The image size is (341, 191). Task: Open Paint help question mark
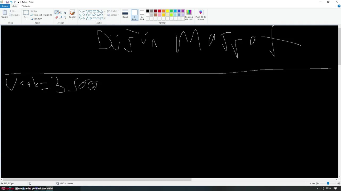339,6
